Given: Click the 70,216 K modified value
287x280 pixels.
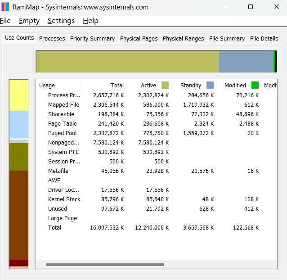Looking at the screenshot, I should pos(247,95).
